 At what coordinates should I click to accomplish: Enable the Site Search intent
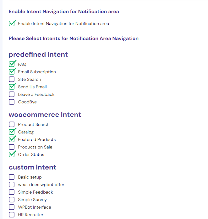point(12,79)
